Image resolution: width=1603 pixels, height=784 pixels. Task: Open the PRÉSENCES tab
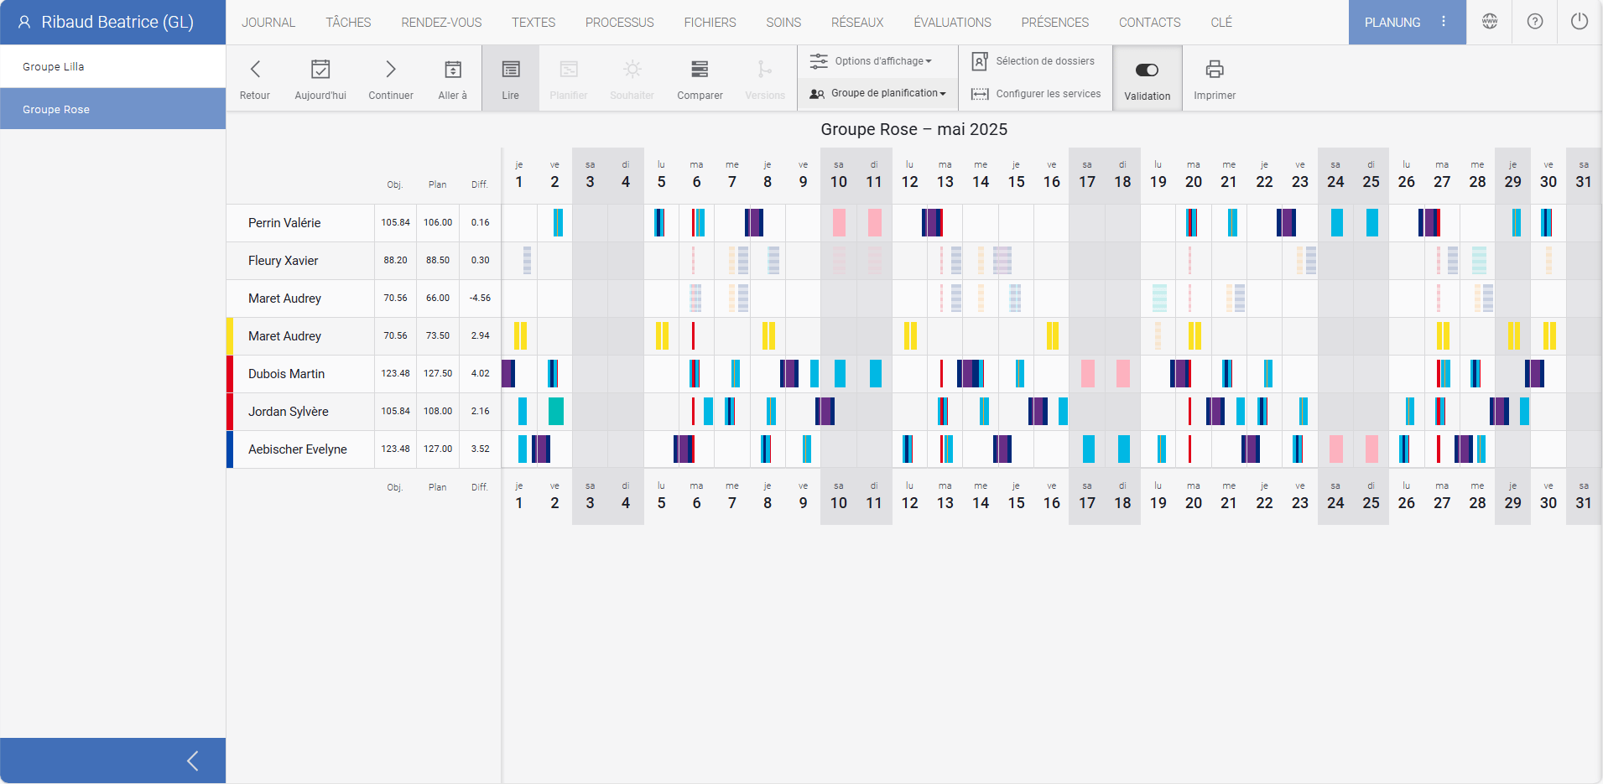1054,22
